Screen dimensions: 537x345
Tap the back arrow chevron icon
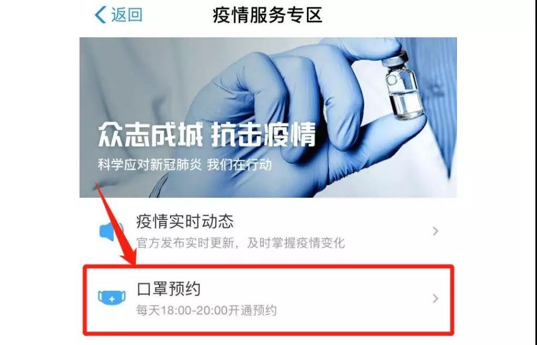(100, 15)
